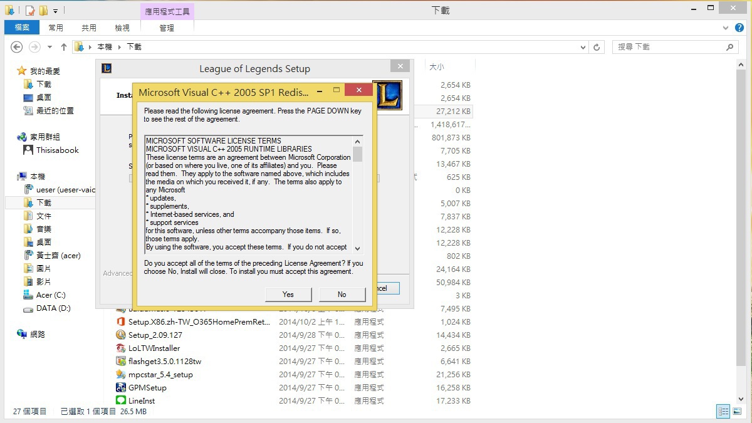Refresh the folder with the refresh button
The width and height of the screenshot is (752, 423).
tap(597, 47)
